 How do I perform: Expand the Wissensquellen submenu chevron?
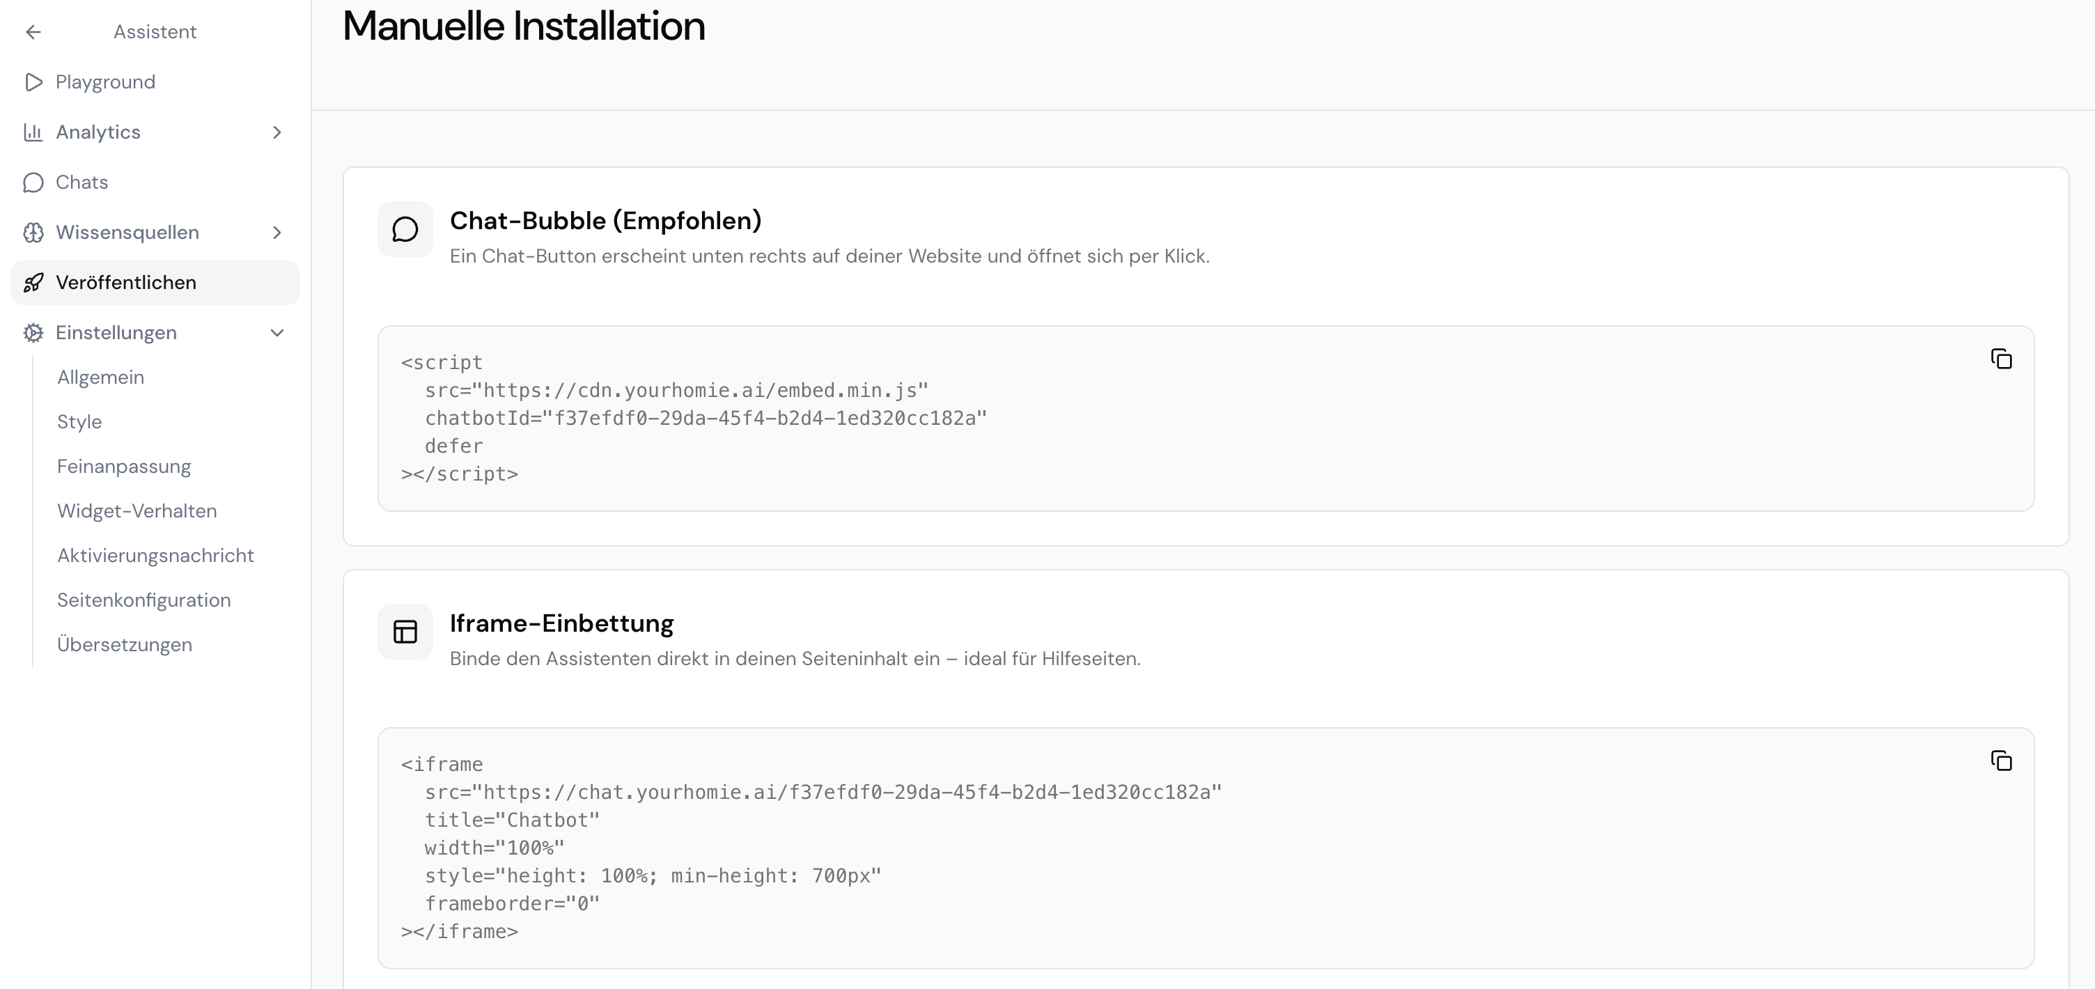point(277,233)
